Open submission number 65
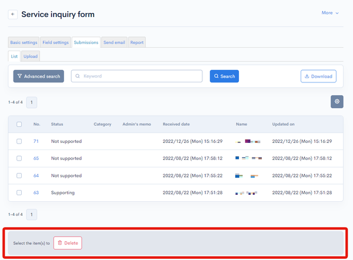The width and height of the screenshot is (353, 260). pyautogui.click(x=36, y=158)
